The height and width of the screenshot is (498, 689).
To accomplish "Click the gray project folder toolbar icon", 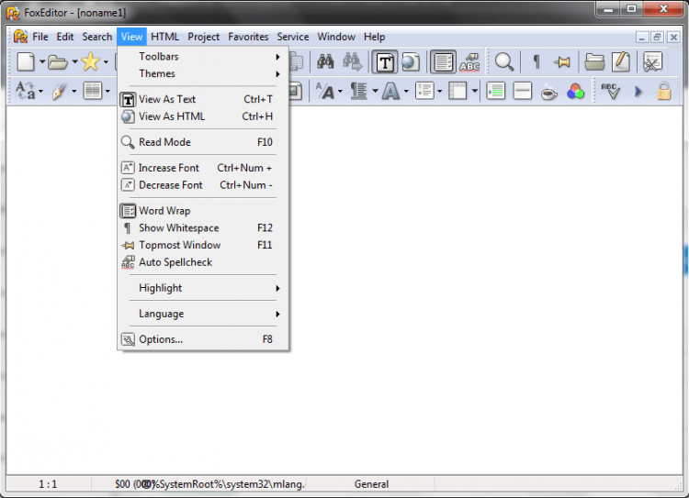I will 594,61.
